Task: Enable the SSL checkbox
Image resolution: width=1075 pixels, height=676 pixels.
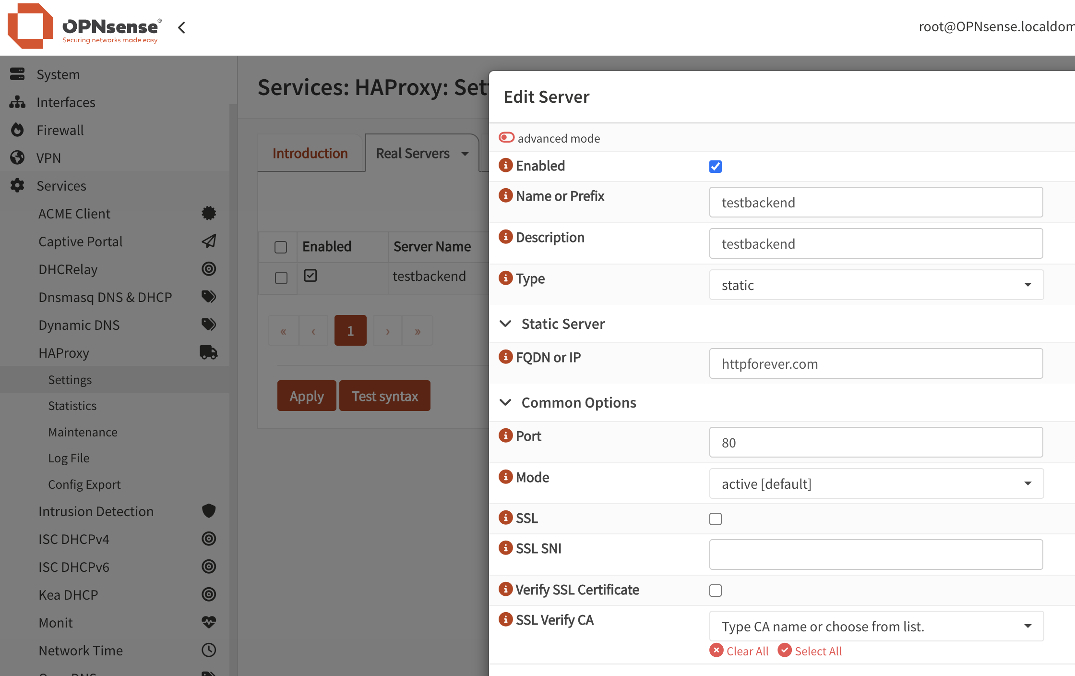Action: coord(715,519)
